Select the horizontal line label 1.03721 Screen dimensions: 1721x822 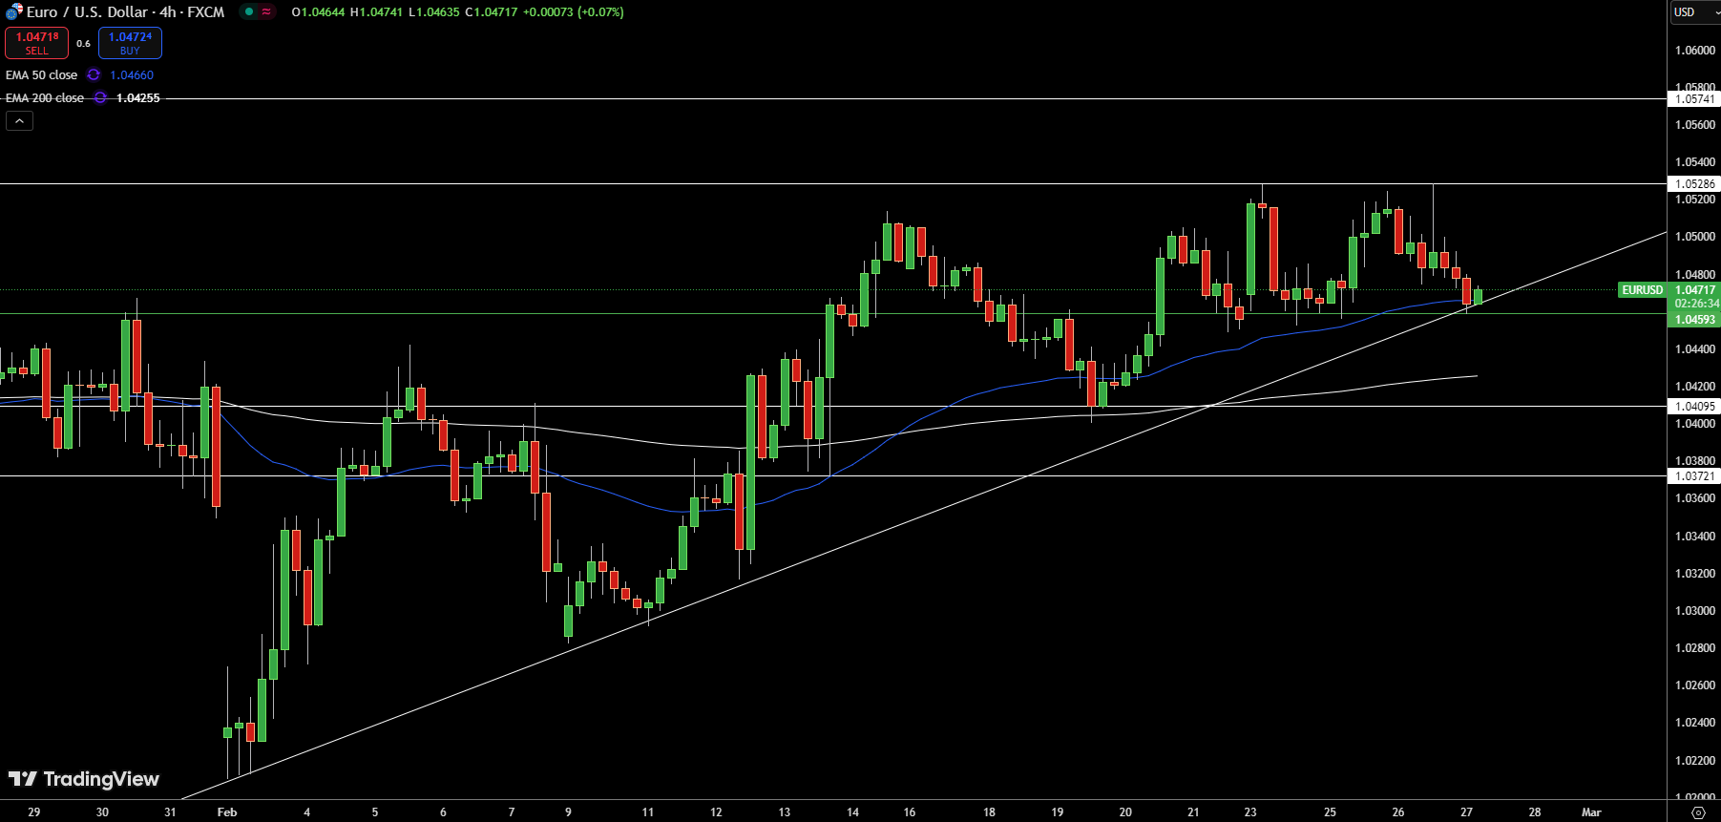pyautogui.click(x=1694, y=475)
